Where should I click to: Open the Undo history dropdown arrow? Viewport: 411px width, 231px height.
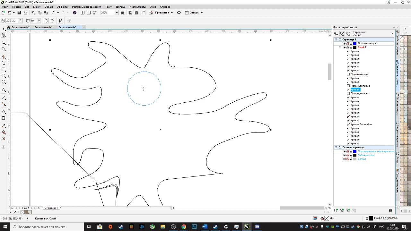(58, 13)
